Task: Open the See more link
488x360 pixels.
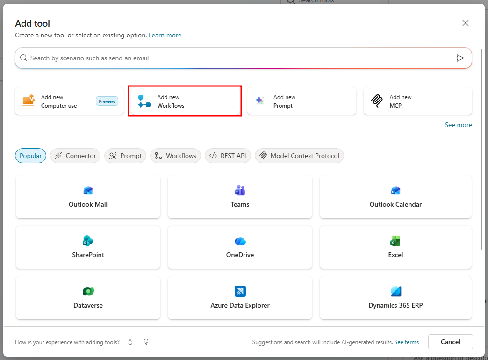Action: (x=458, y=125)
